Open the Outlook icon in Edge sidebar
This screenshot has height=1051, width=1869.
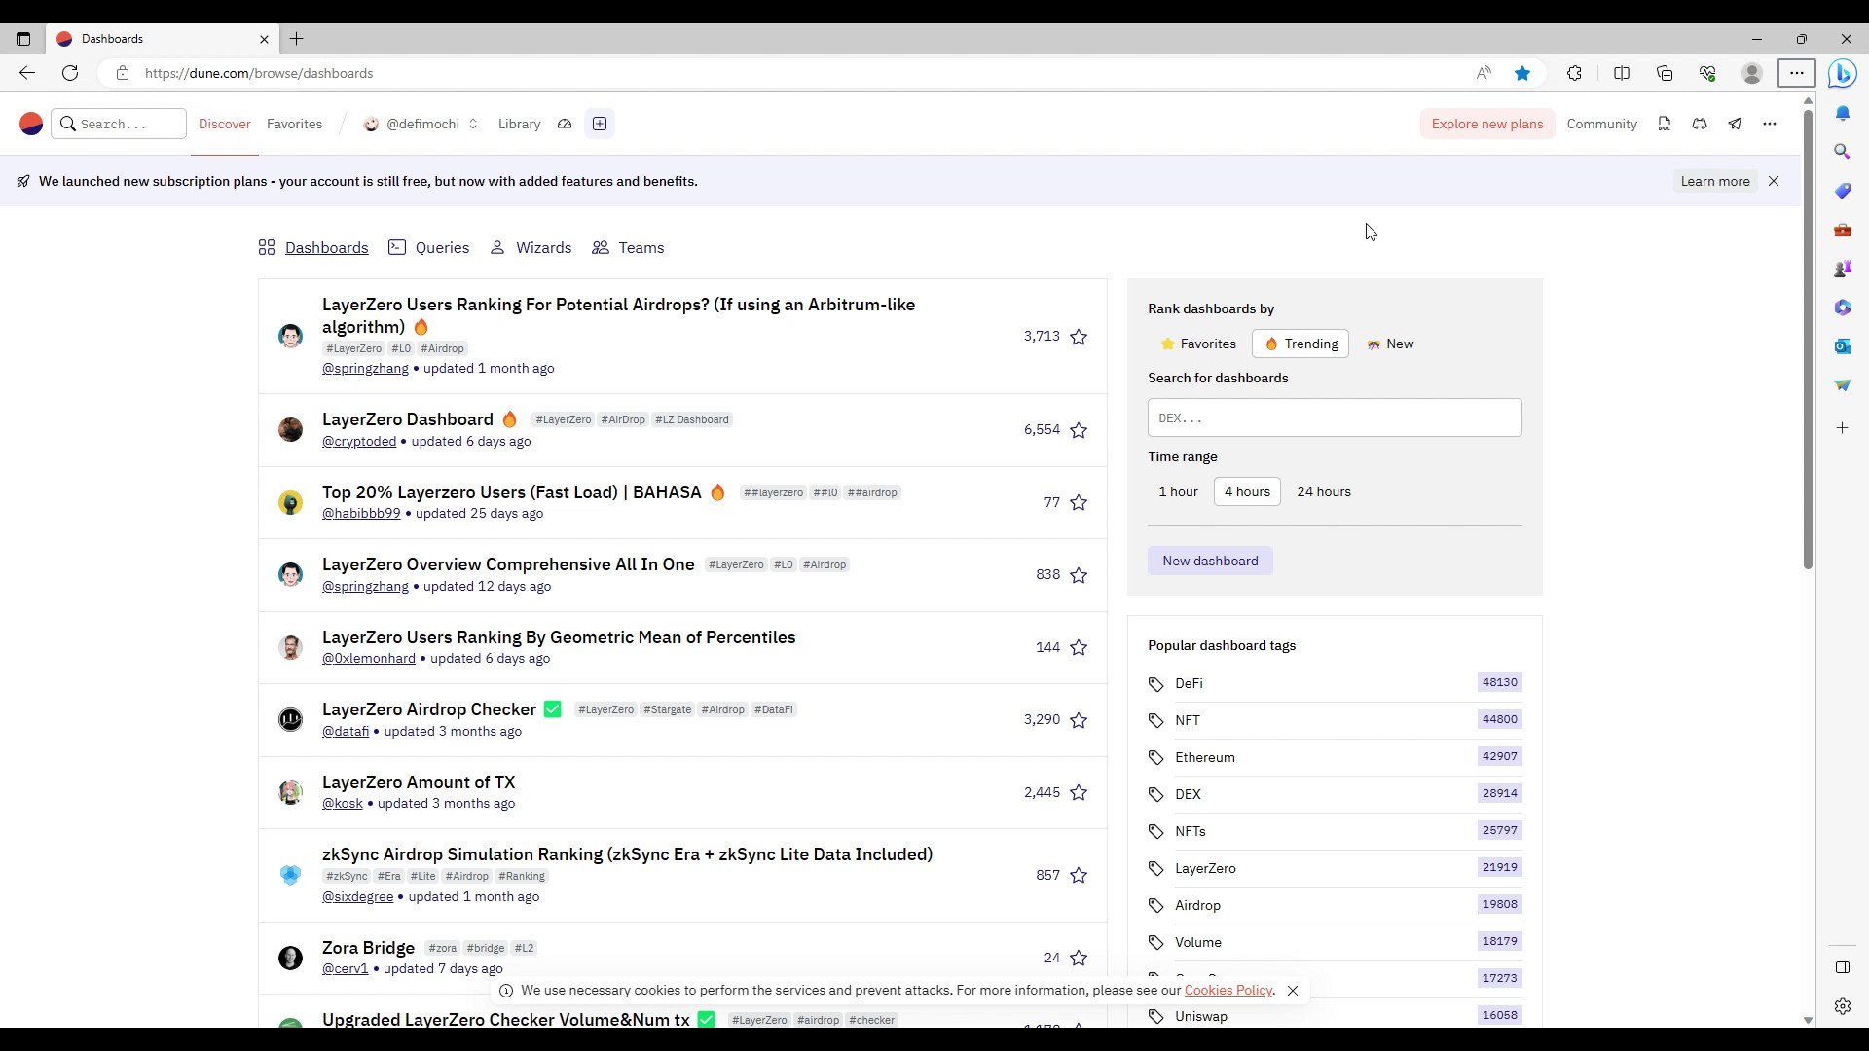point(1843,346)
